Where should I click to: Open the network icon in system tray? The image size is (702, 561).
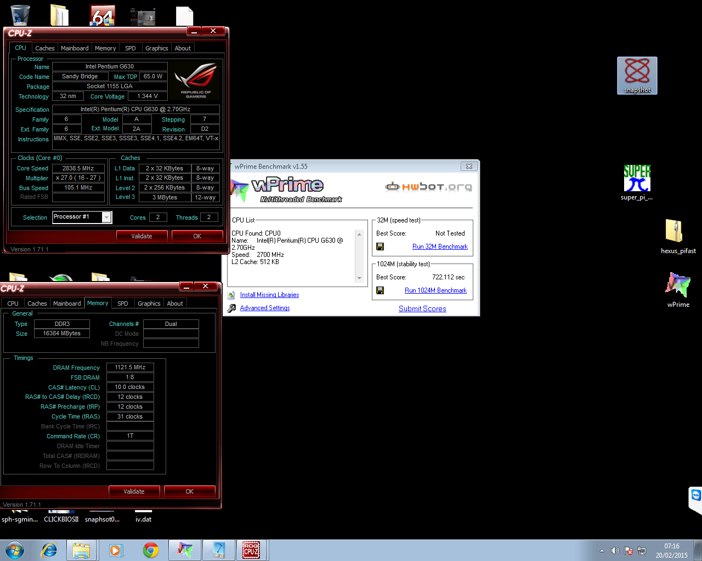tap(642, 551)
